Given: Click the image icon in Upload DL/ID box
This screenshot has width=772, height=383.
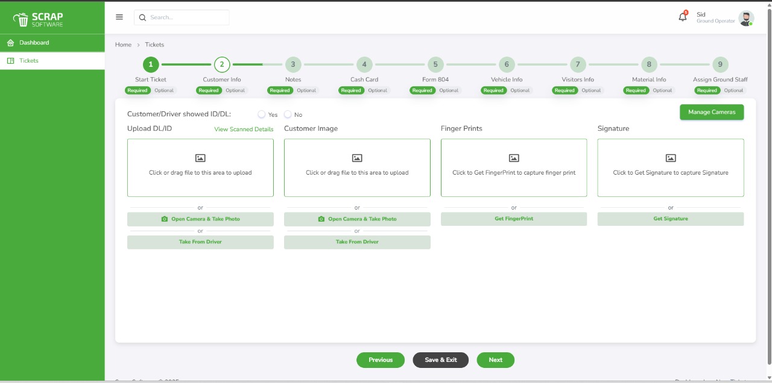Looking at the screenshot, I should 200,158.
